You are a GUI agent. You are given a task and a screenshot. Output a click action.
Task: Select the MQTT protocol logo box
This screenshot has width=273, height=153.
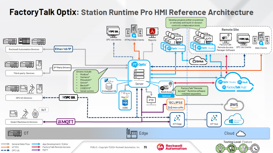pyautogui.click(x=66, y=122)
